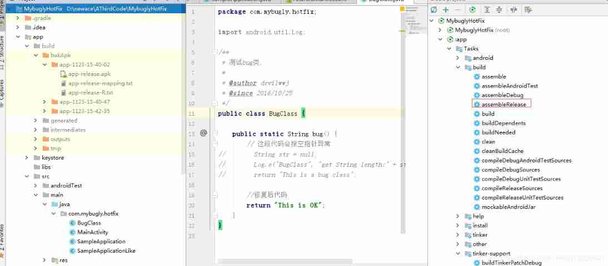The height and width of the screenshot is (266, 608).
Task: Select the SampleApplication class file
Action: 101,241
